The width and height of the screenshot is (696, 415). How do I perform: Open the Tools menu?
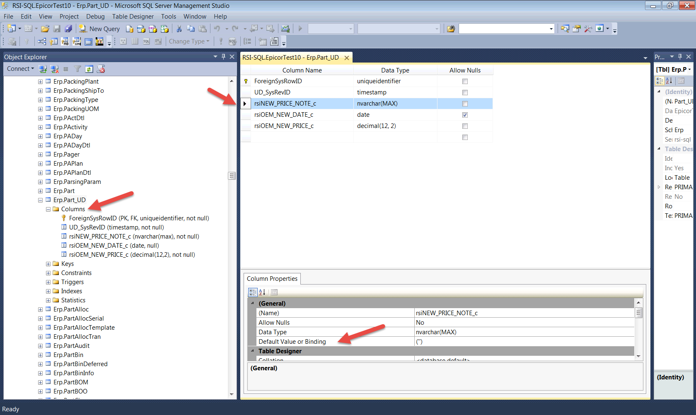(x=169, y=17)
